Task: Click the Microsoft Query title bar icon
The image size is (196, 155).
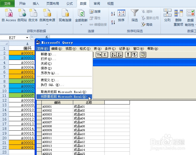Action: (x=38, y=42)
